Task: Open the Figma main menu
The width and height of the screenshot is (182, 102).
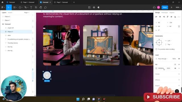Action: (x=2, y=7)
